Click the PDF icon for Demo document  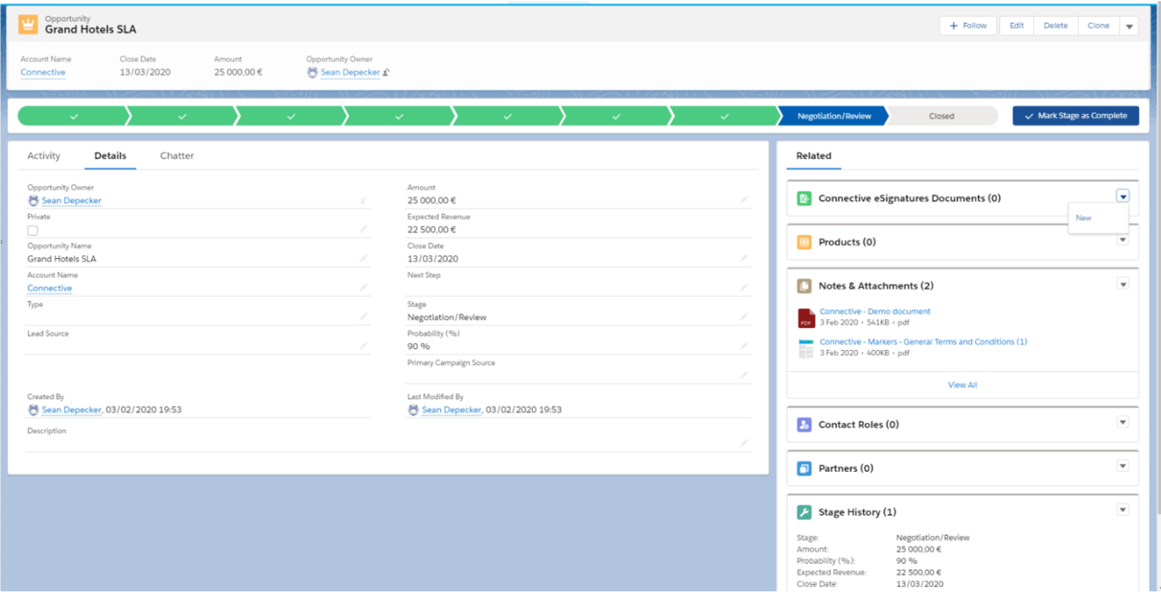coord(805,318)
